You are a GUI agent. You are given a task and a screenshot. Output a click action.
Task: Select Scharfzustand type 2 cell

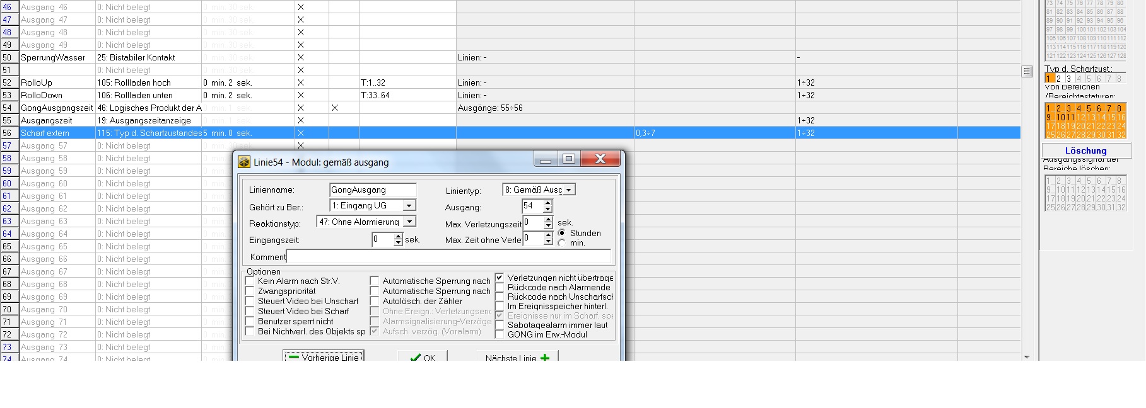pos(1059,79)
